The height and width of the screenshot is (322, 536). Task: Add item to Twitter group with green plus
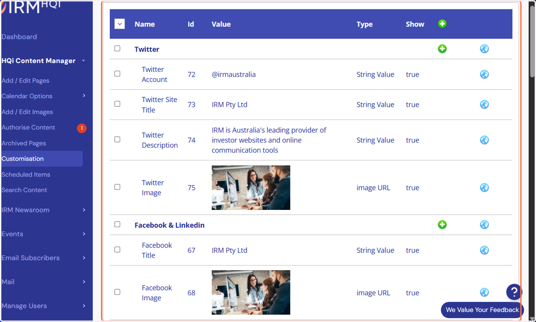coord(442,49)
